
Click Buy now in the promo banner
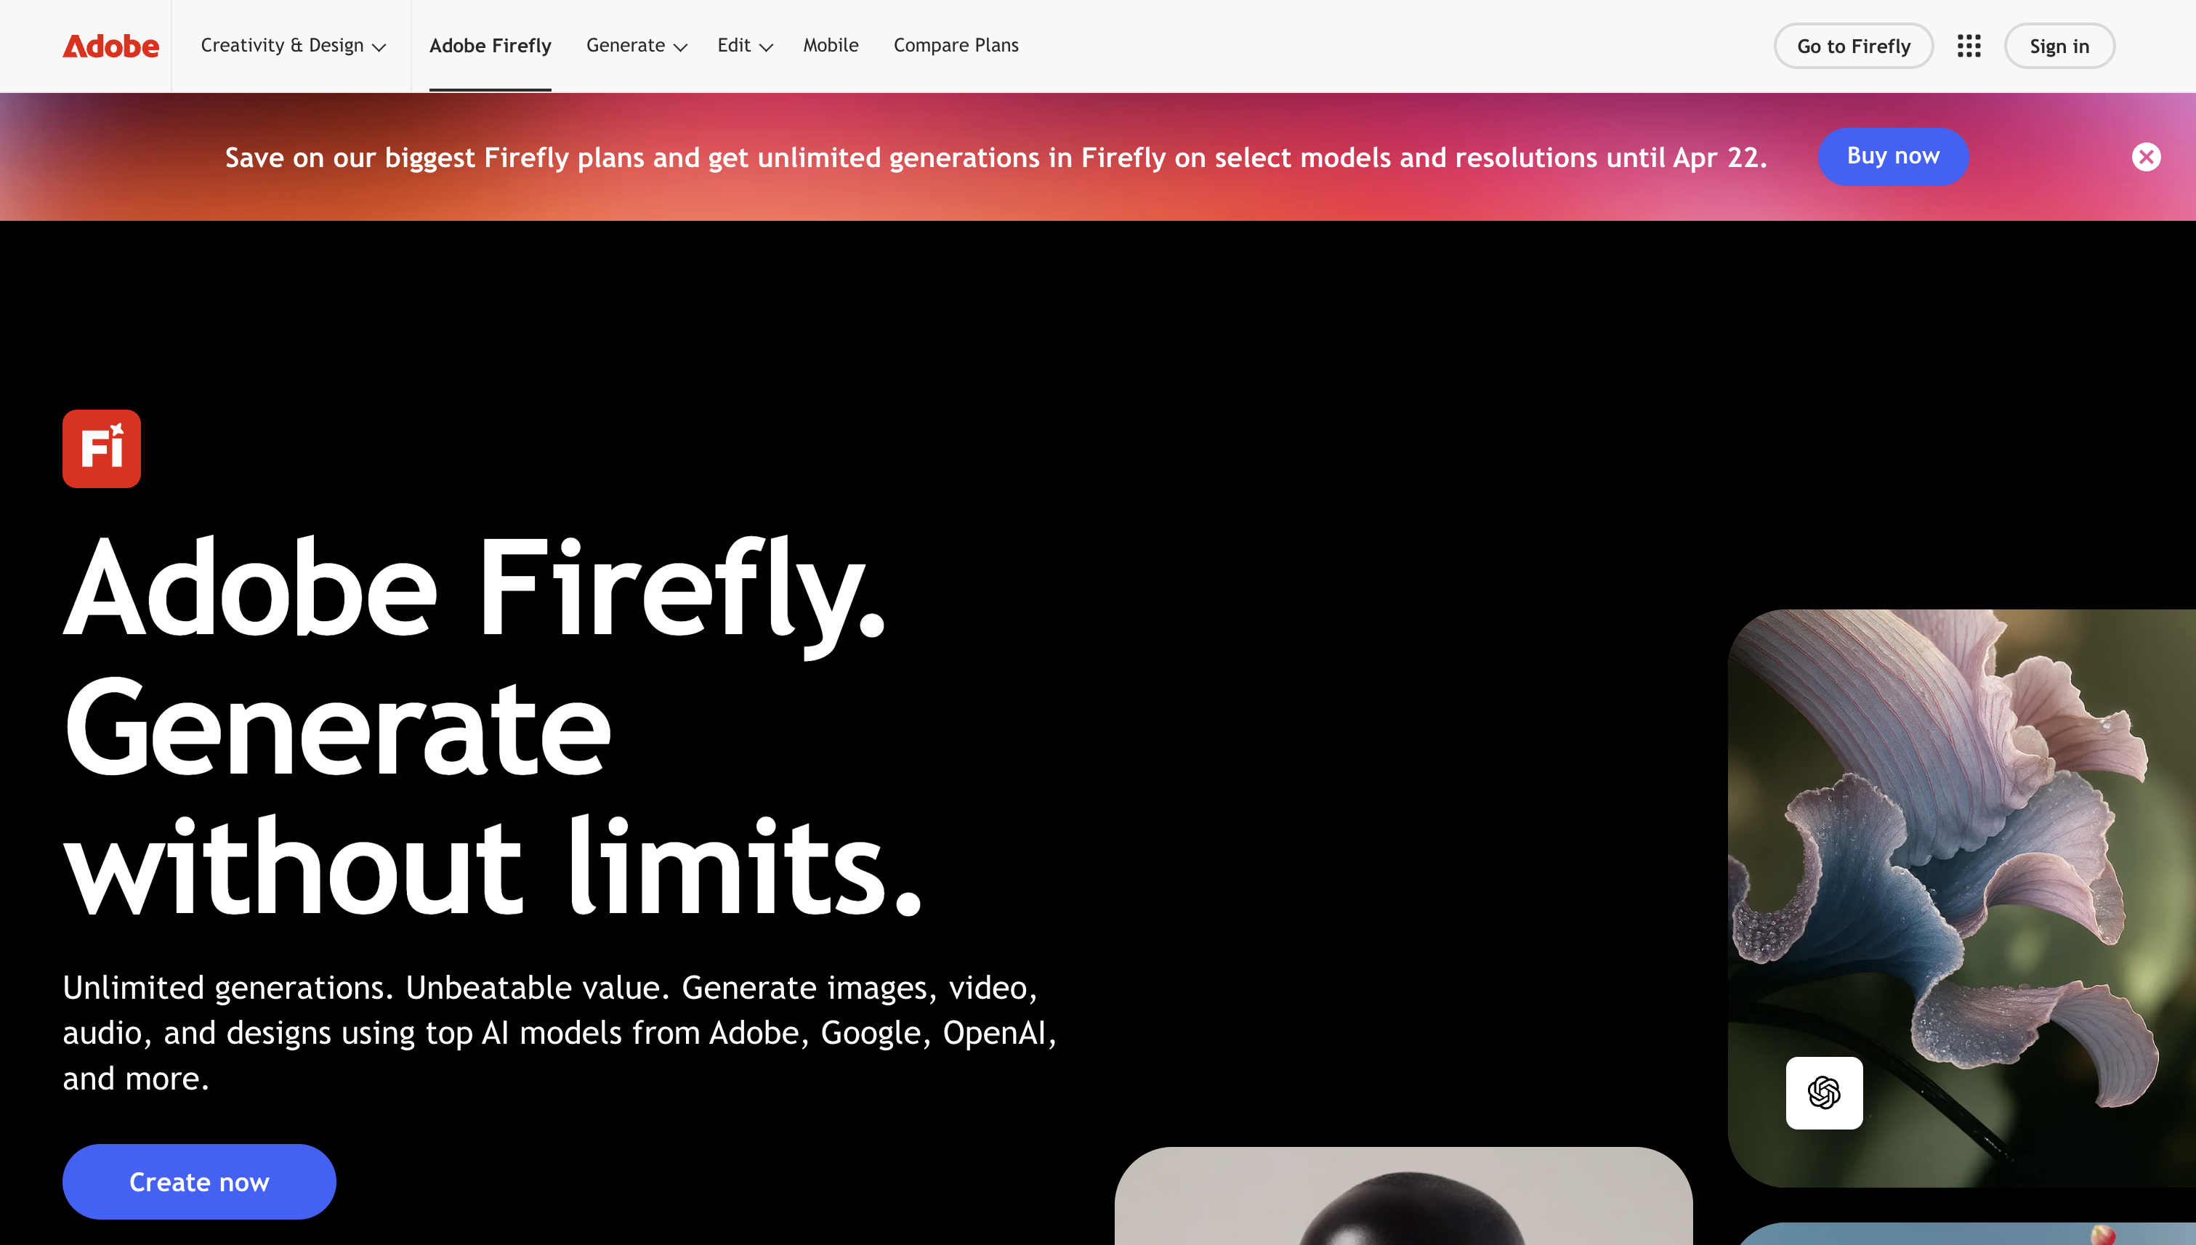point(1892,156)
